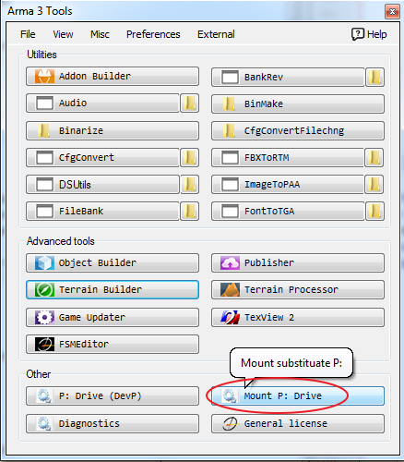Open Object Builder from its cube icon
The height and width of the screenshot is (462, 404).
[x=44, y=262]
